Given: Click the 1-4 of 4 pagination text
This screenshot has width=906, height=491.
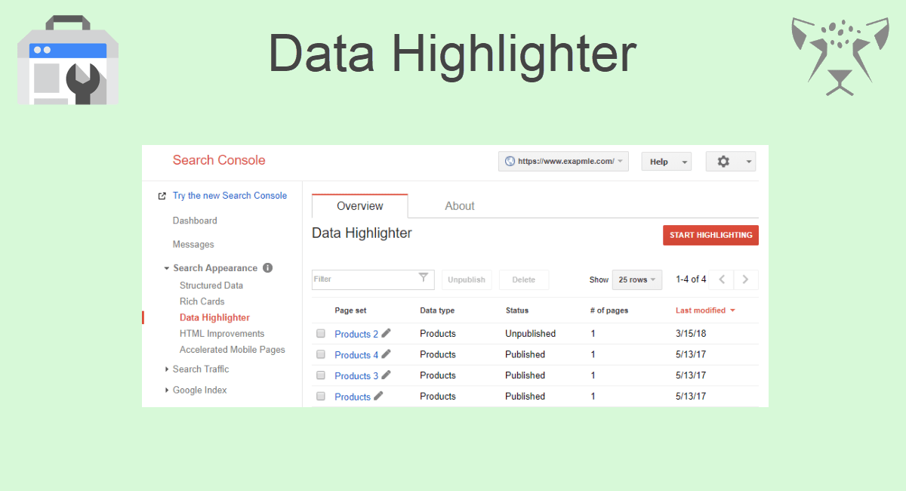Looking at the screenshot, I should pos(691,279).
